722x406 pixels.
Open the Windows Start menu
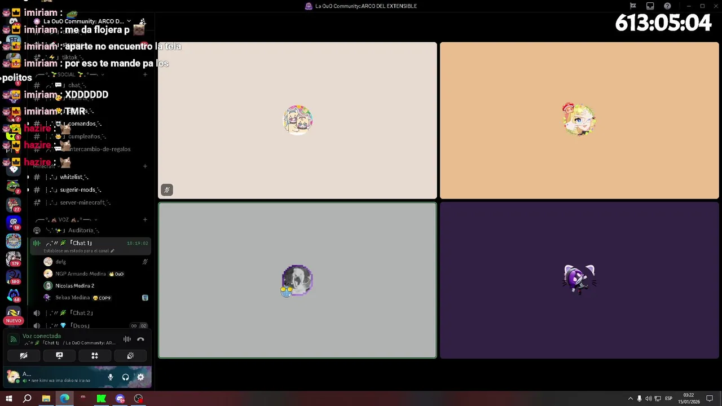coord(9,399)
